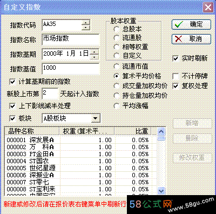216x214 pixels.
Task: Close the 自定义指数 dialog
Action: (x=208, y=8)
